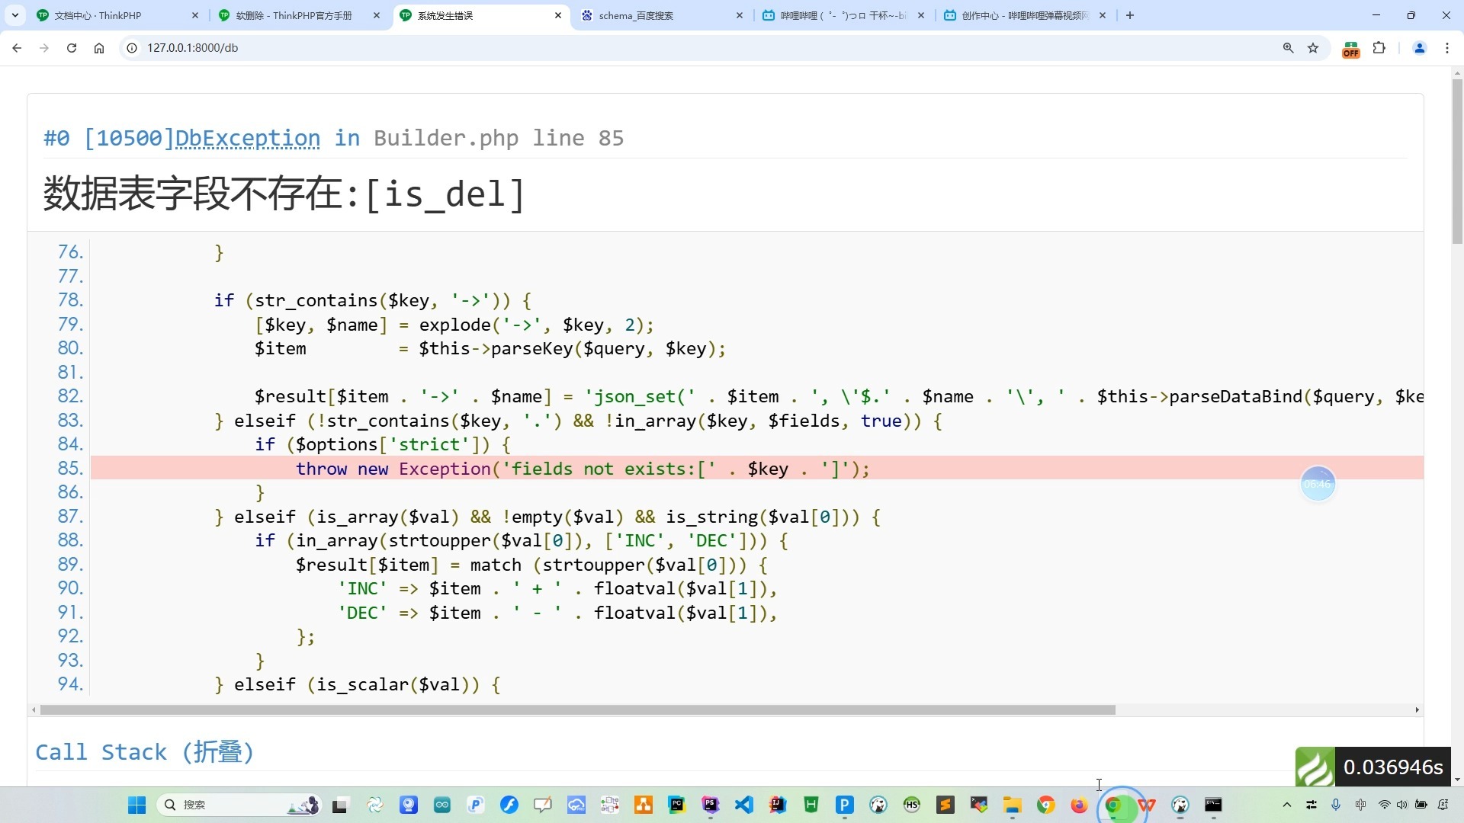Open the ThinkPHP trace panel green icon
This screenshot has width=1464, height=823.
click(x=1315, y=767)
